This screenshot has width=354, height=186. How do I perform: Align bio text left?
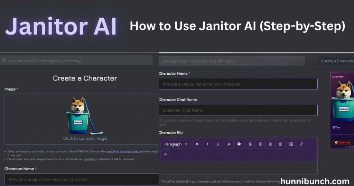pos(250,144)
